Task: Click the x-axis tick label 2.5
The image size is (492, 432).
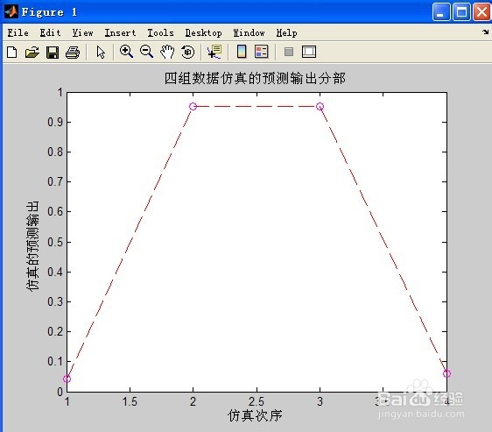Action: tap(257, 401)
